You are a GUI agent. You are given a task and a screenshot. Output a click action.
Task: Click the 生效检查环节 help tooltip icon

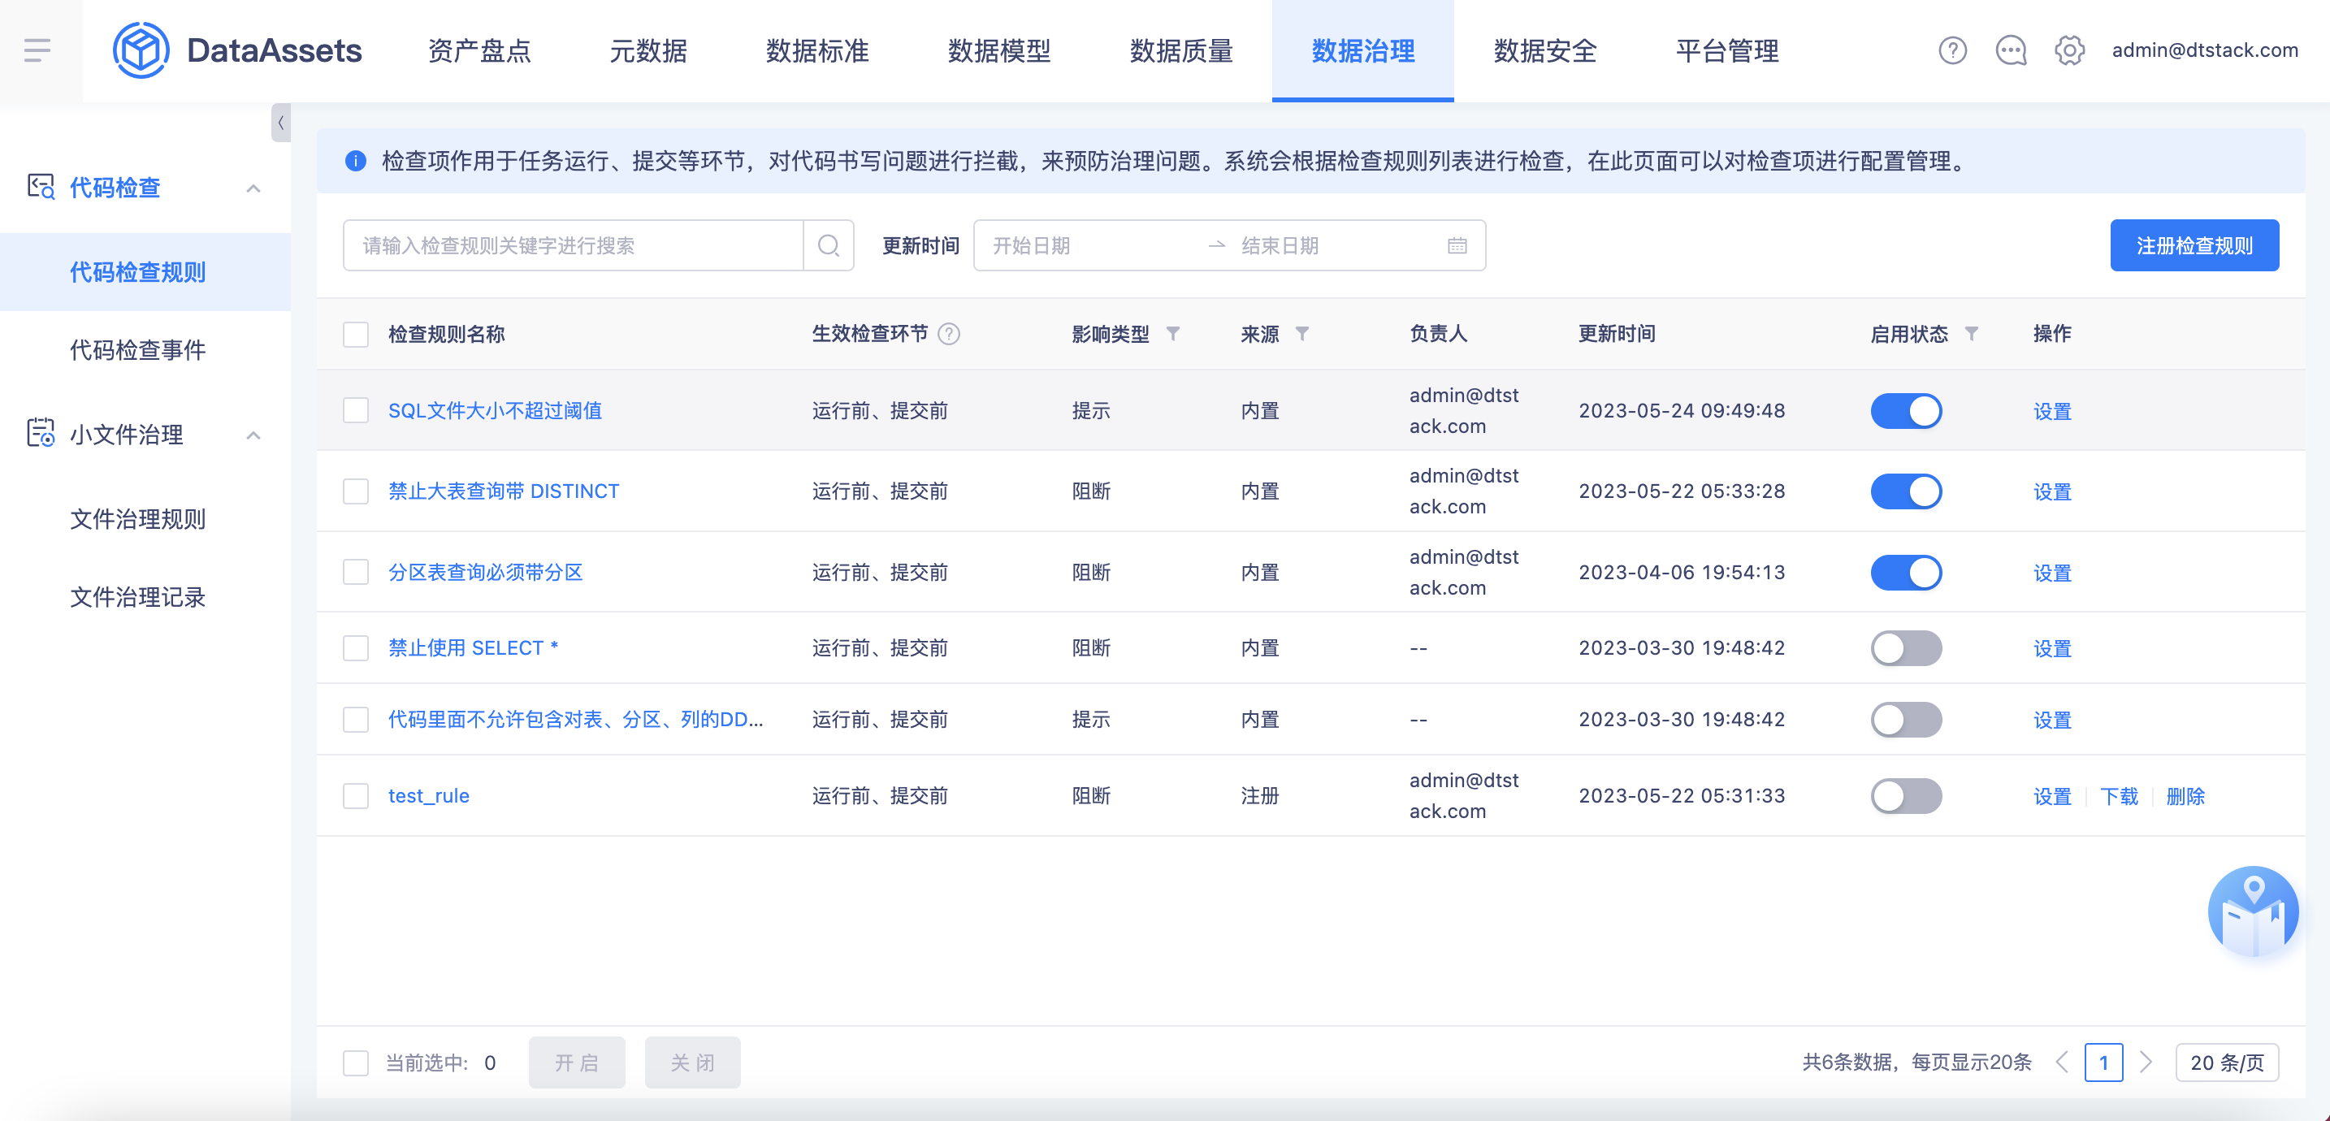949,334
